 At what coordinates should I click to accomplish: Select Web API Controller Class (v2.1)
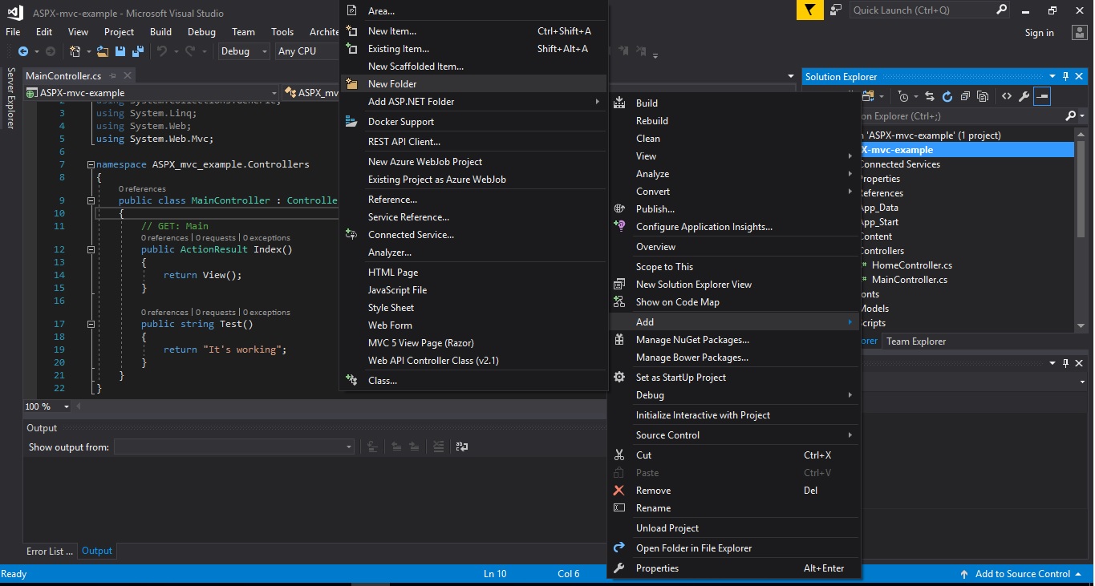473,361
